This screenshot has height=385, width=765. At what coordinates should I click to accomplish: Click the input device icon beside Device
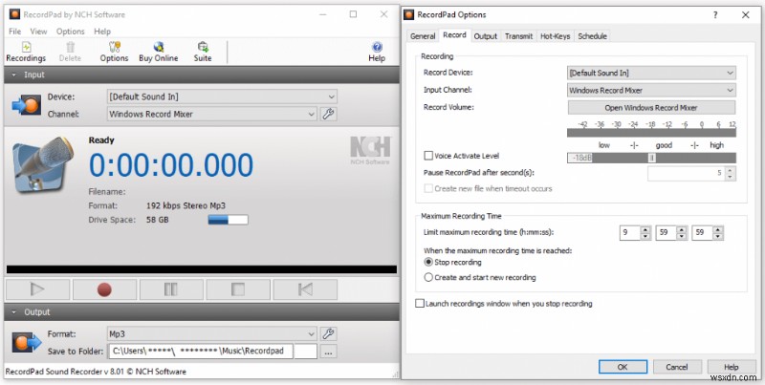tap(27, 105)
